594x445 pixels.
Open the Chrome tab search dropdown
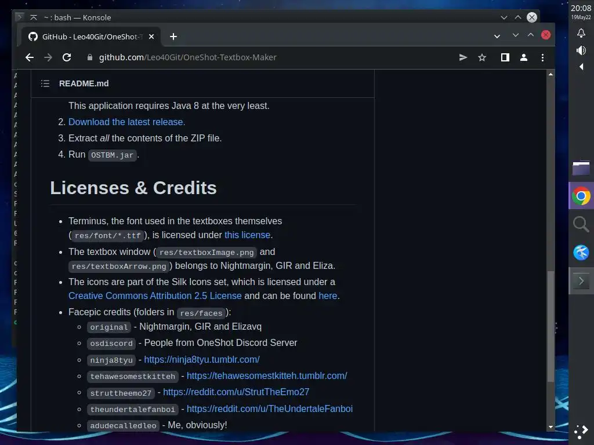click(497, 37)
